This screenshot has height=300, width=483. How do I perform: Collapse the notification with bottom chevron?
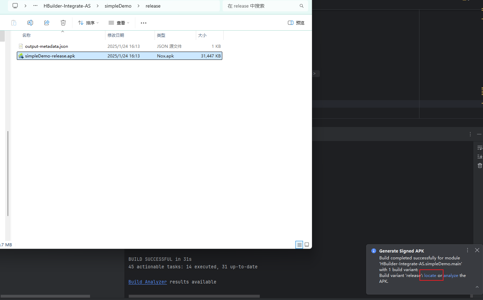point(477,287)
